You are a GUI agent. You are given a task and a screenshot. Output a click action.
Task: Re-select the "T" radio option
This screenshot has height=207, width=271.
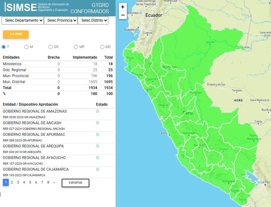click(x=3, y=47)
